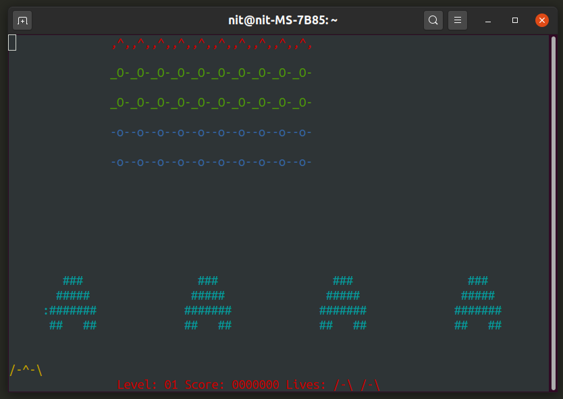Viewport: 563px width, 399px height.
Task: Click the first teal bunker on left
Action: click(x=70, y=302)
